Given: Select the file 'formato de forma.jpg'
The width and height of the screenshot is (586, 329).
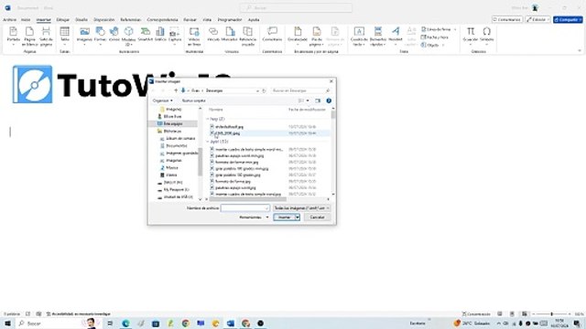Looking at the screenshot, I should (233, 181).
